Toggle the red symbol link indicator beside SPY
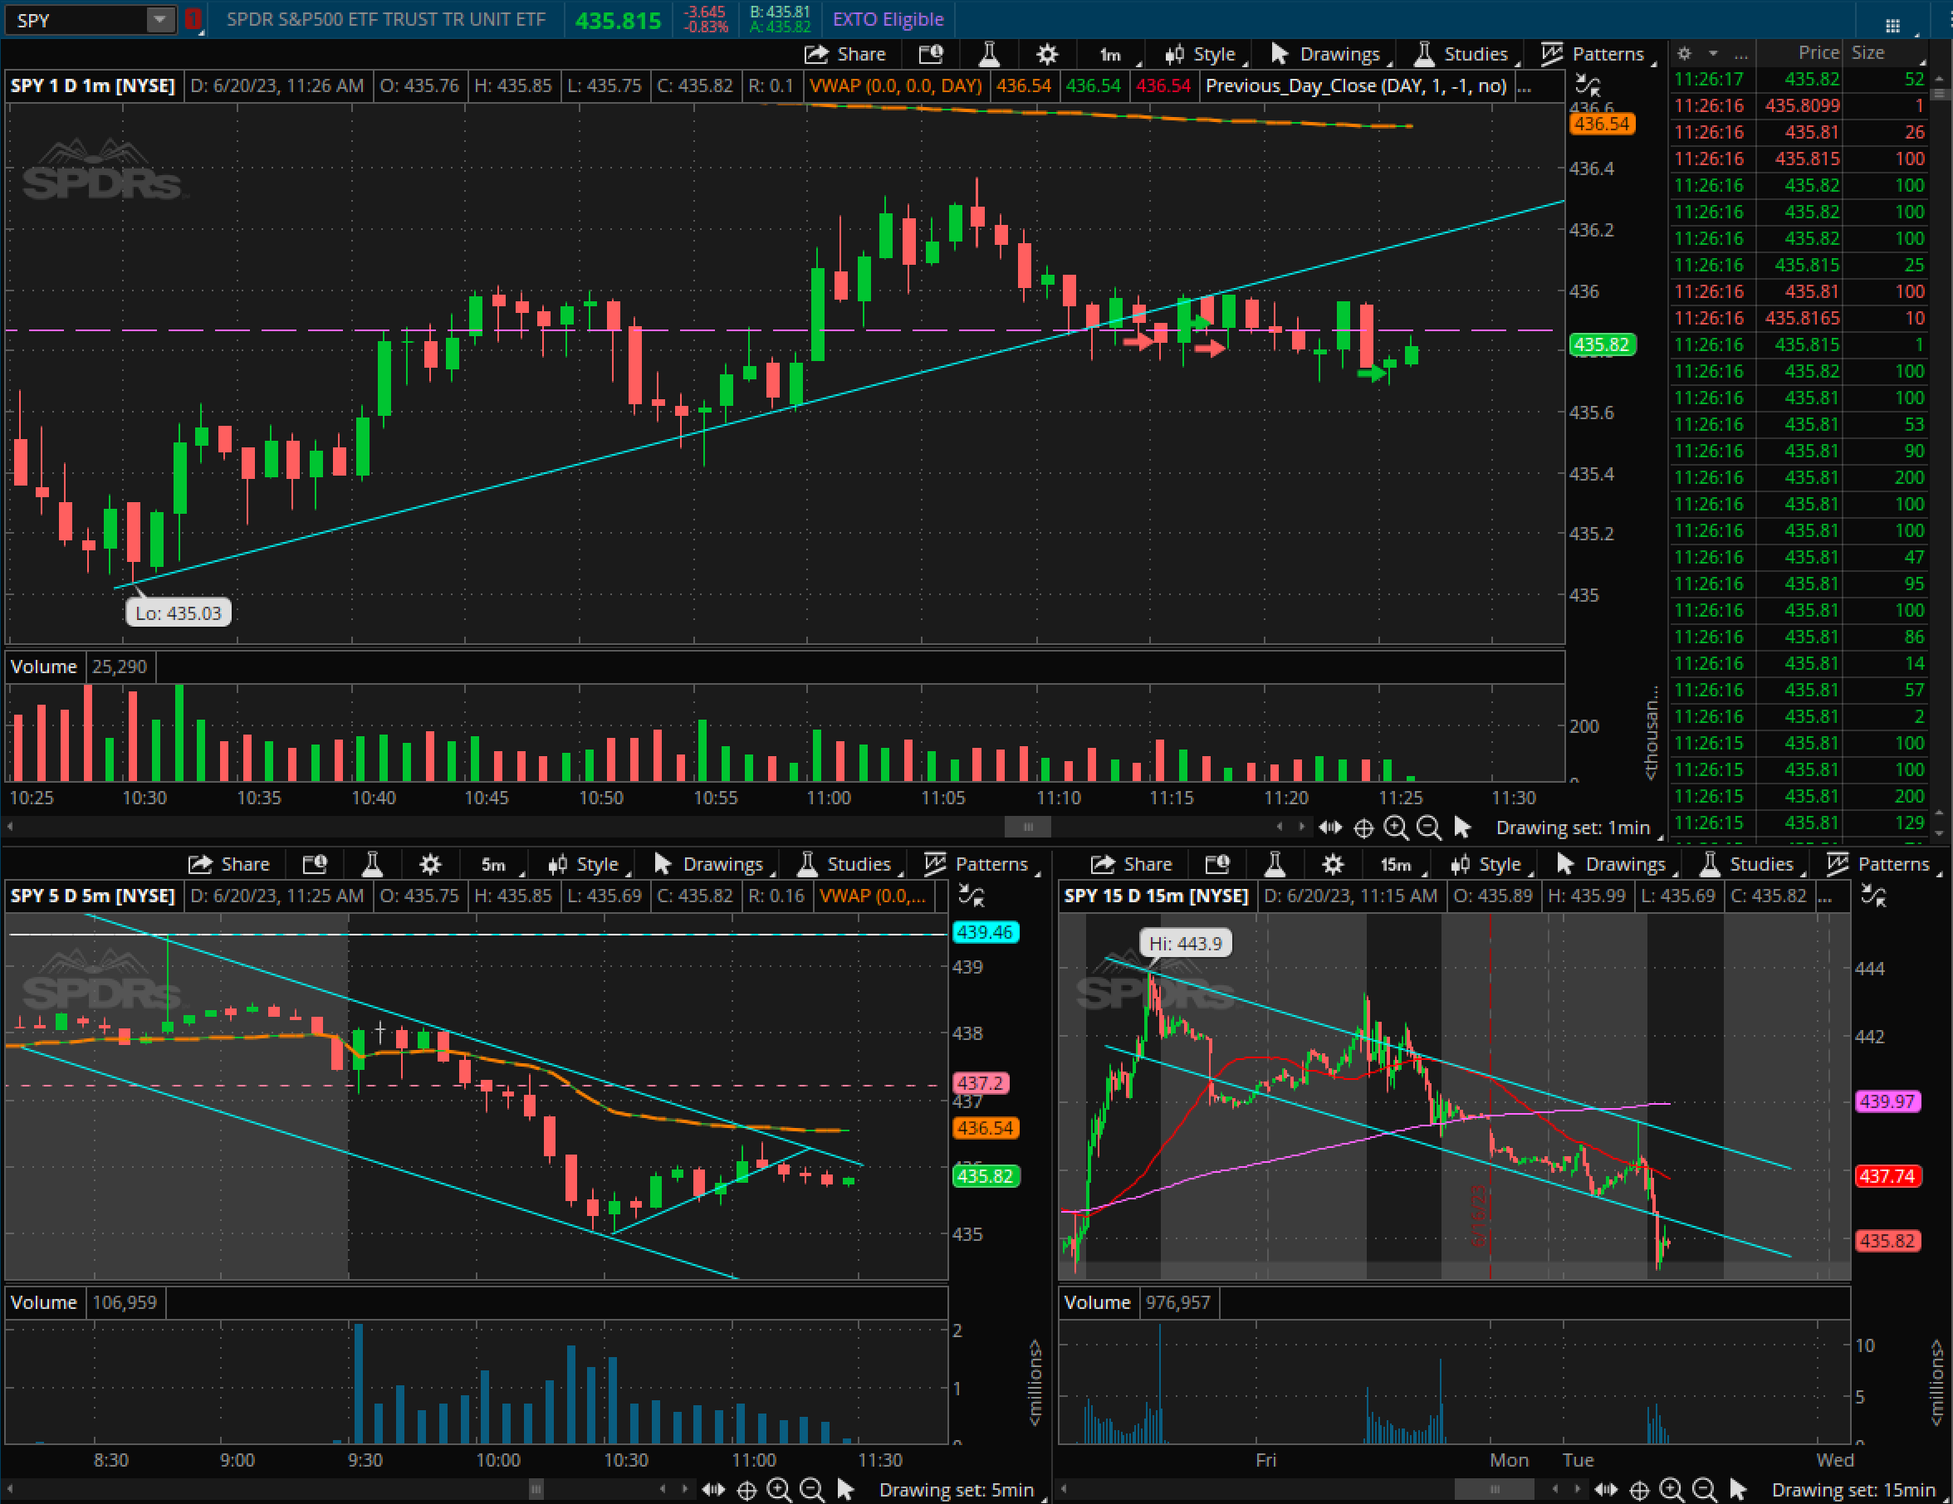The width and height of the screenshot is (1953, 1504). click(x=193, y=20)
